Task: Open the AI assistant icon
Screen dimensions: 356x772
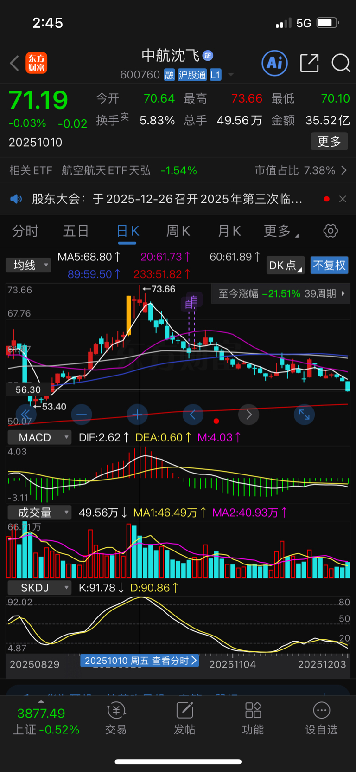Action: [275, 63]
